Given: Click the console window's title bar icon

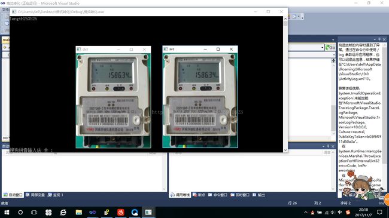Looking at the screenshot, I should [x=14, y=11].
